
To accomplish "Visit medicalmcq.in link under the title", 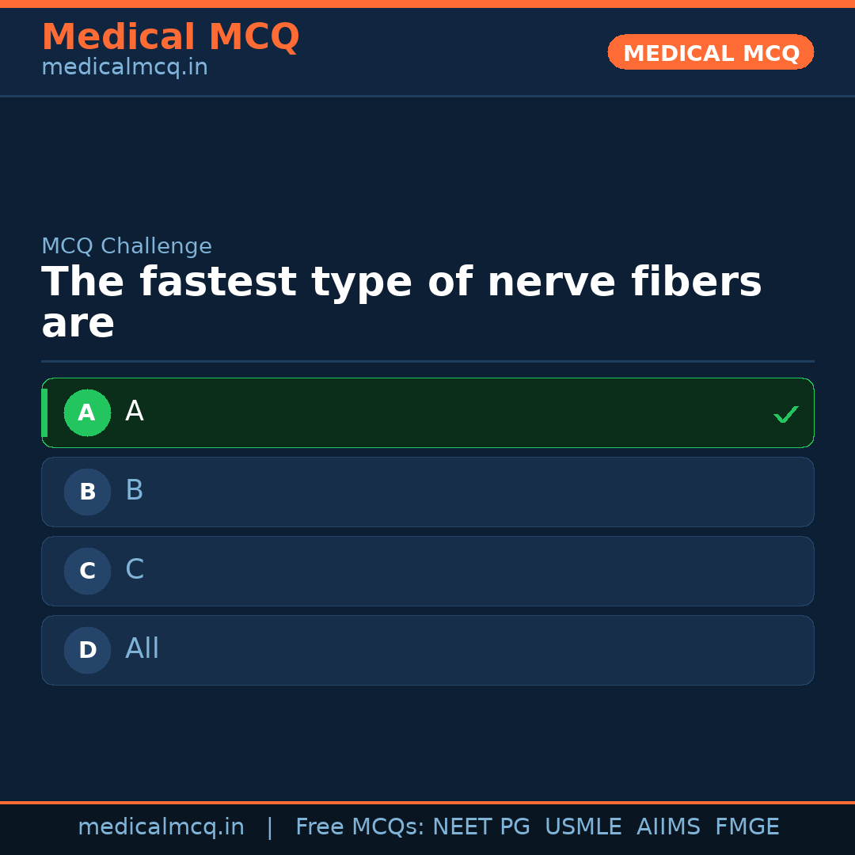I will tap(124, 68).
